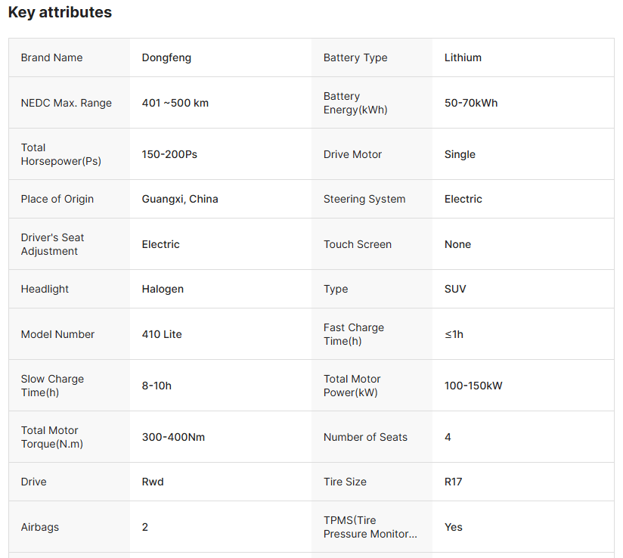This screenshot has width=623, height=558.
Task: Select the Dongfeng brand name value
Action: 166,57
